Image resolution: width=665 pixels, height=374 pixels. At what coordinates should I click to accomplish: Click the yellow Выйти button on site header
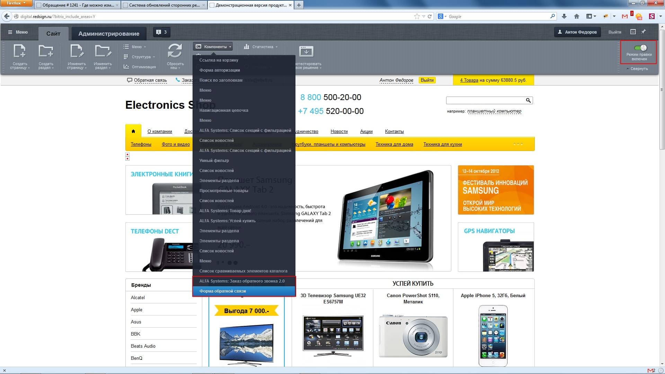(x=427, y=80)
